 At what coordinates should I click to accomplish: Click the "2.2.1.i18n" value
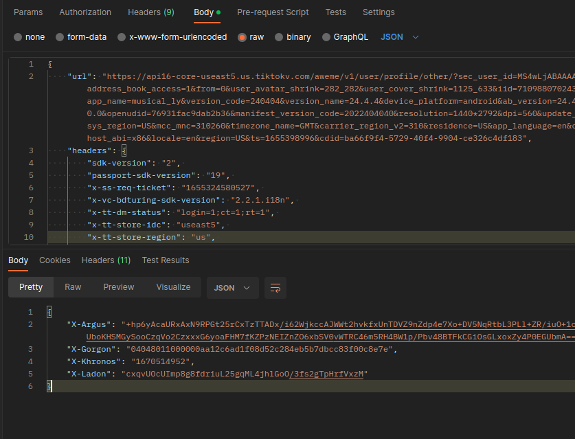[260, 200]
